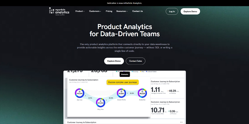Click the 10.71 total conversion rate value
This screenshot has height=124, width=249.
click(x=158, y=110)
